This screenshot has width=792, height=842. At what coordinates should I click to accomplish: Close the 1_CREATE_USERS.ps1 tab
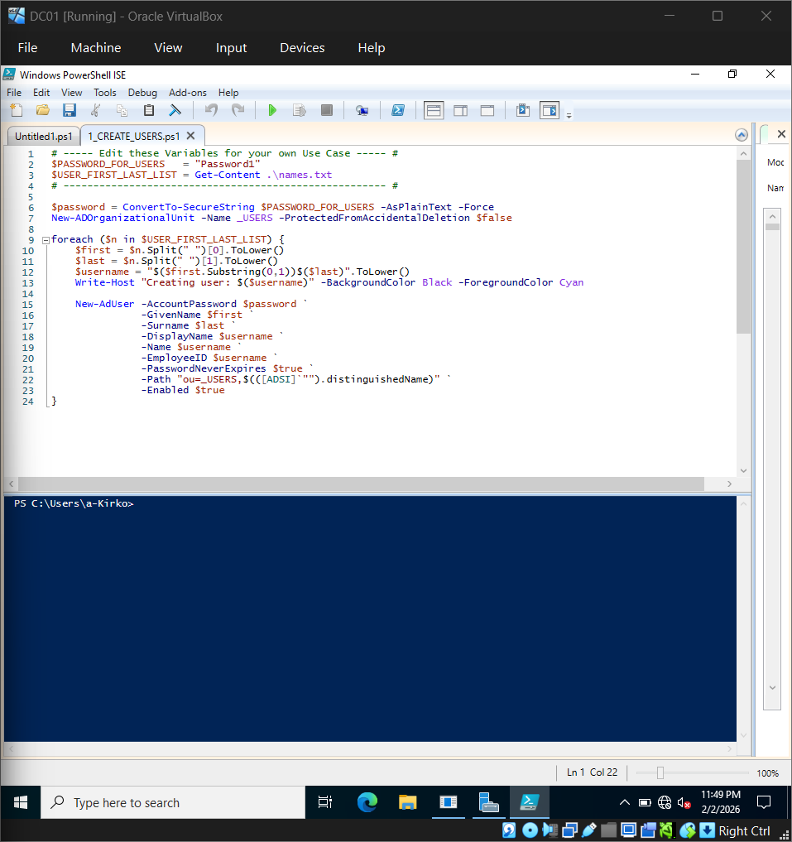pyautogui.click(x=191, y=136)
